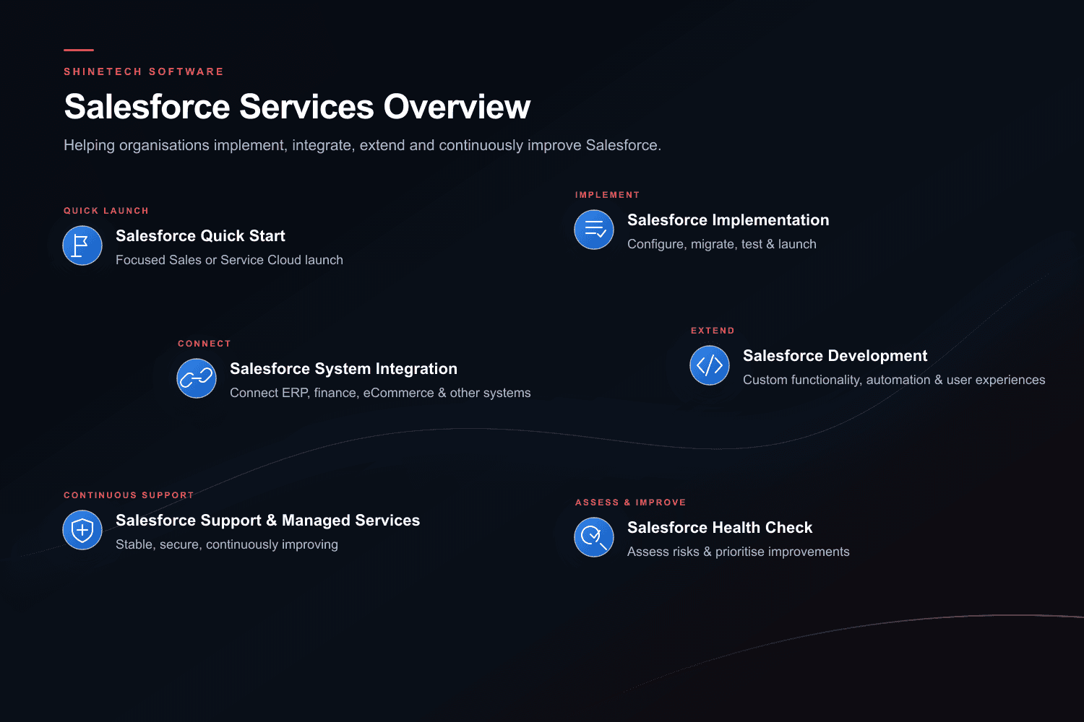Viewport: 1084px width, 722px height.
Task: Click the checklist icon for Salesforce Implementation
Action: pos(594,230)
